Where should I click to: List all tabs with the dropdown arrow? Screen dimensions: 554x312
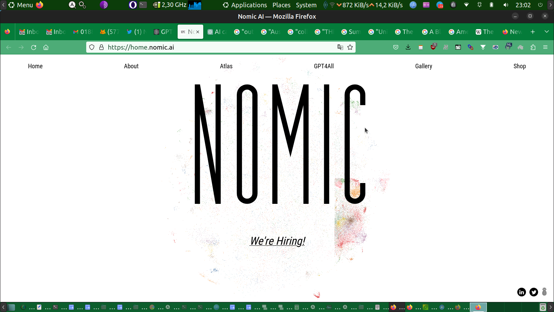[x=547, y=32]
